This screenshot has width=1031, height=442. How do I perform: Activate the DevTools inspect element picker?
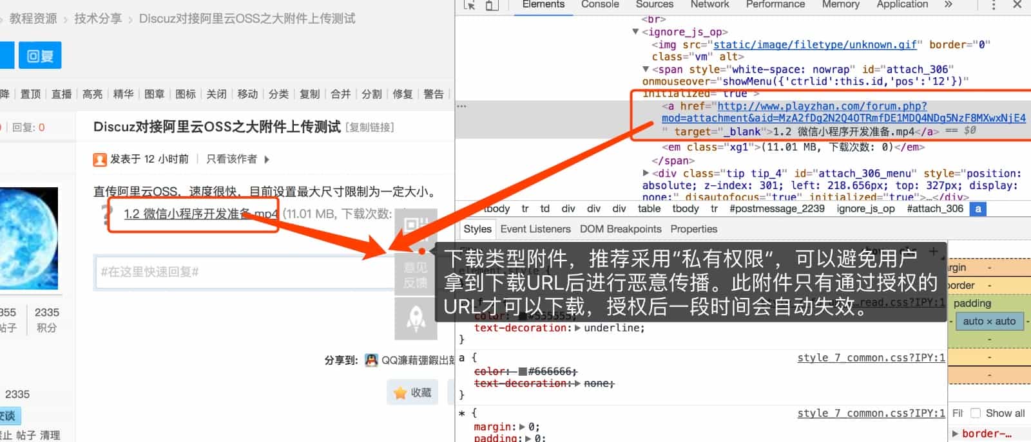(469, 5)
